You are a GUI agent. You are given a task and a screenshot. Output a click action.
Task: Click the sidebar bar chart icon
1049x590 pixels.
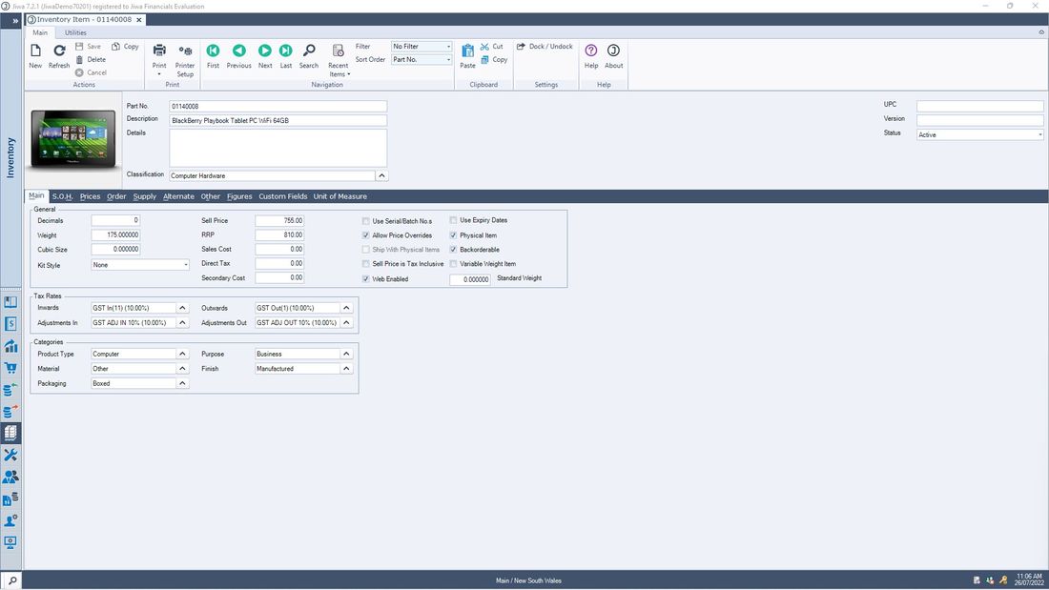[10, 346]
